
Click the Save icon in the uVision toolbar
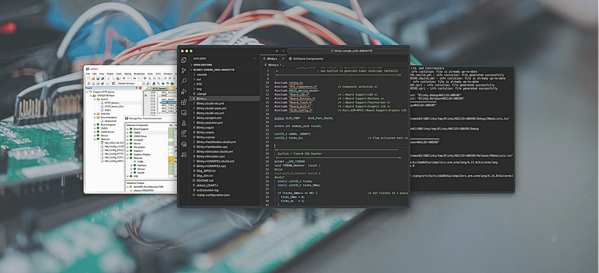[98, 78]
